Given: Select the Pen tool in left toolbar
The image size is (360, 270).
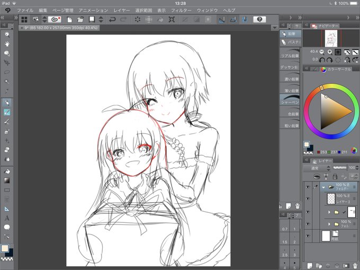Looking at the screenshot, I should pyautogui.click(x=7, y=103).
